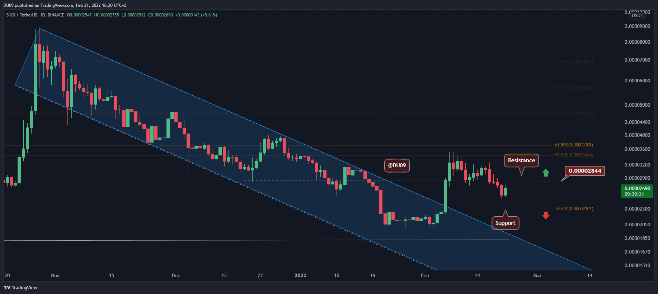Viewport: 658px width, 294px height.
Task: Click the Mar date label on time axis
Action: [537, 275]
